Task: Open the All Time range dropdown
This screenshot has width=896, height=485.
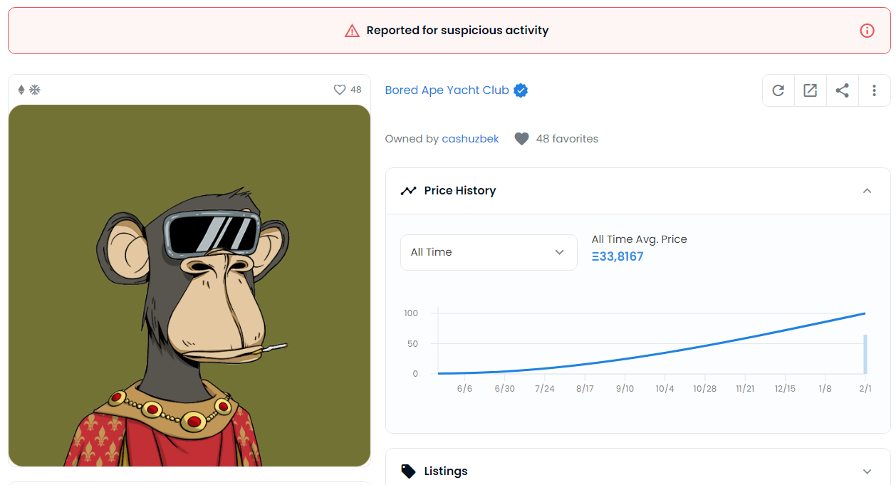Action: click(489, 252)
